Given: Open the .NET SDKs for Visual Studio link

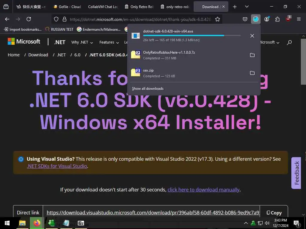Looking at the screenshot, I should click(x=57, y=166).
